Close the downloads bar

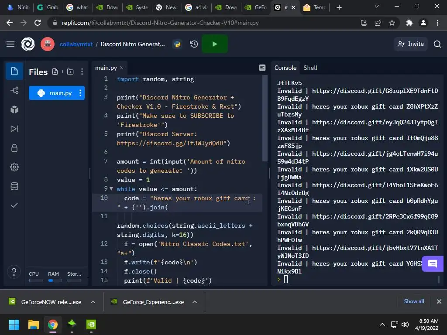pos(439,301)
